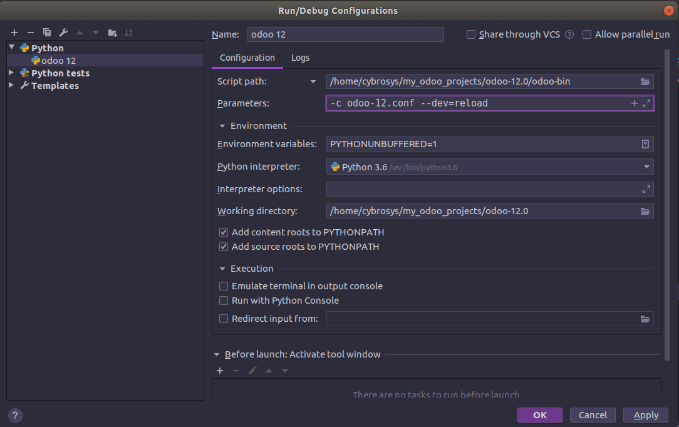Remove before launch task

click(236, 371)
